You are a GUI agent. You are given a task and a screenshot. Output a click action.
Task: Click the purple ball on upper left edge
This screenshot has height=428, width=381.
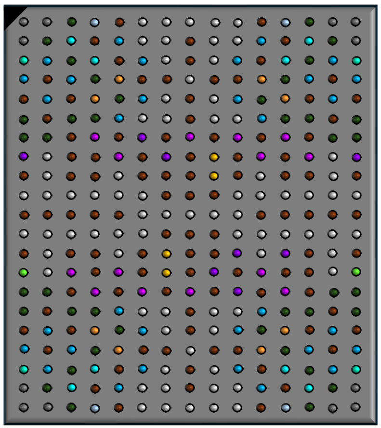point(23,156)
